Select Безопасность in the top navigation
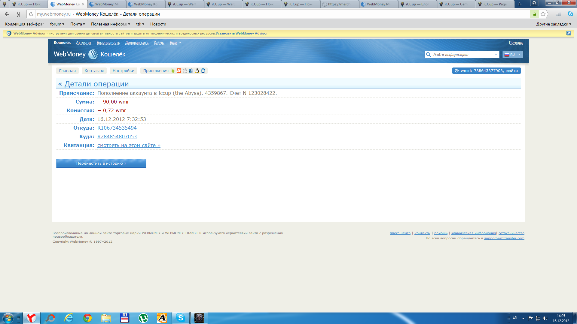This screenshot has width=577, height=324. pyautogui.click(x=108, y=43)
